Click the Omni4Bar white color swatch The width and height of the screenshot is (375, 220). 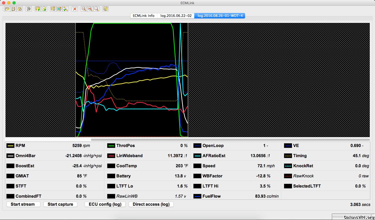[x=10, y=156]
